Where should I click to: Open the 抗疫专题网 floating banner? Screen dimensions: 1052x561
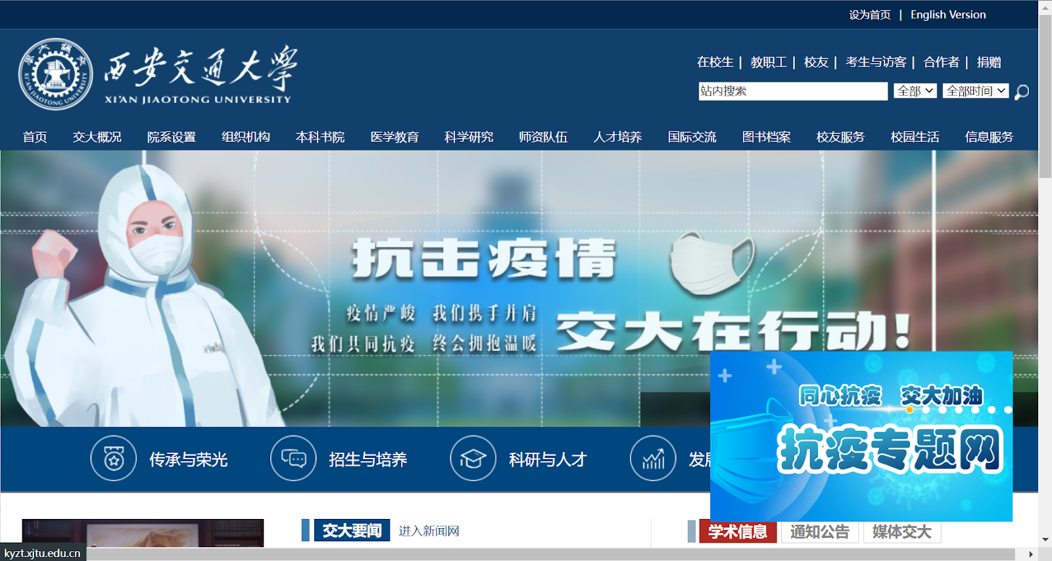click(x=861, y=436)
